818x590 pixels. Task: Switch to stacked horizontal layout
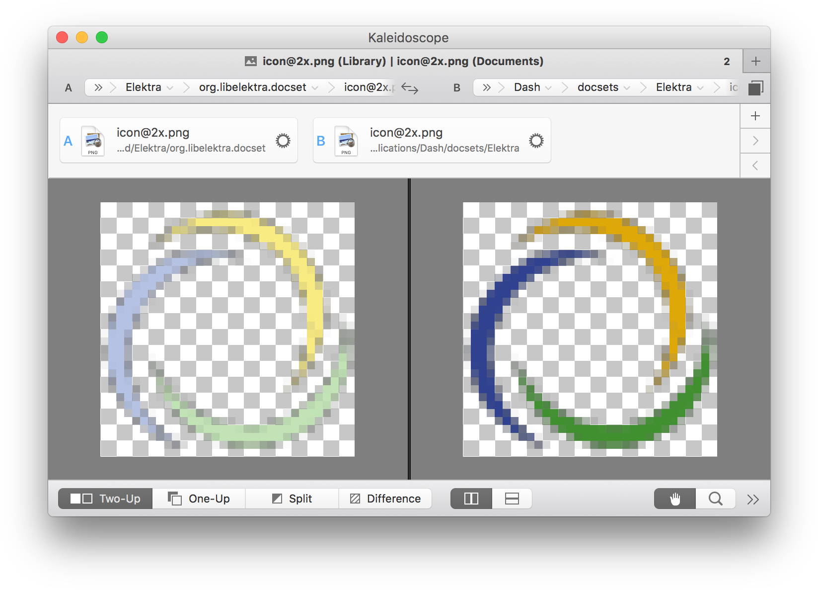click(x=512, y=499)
